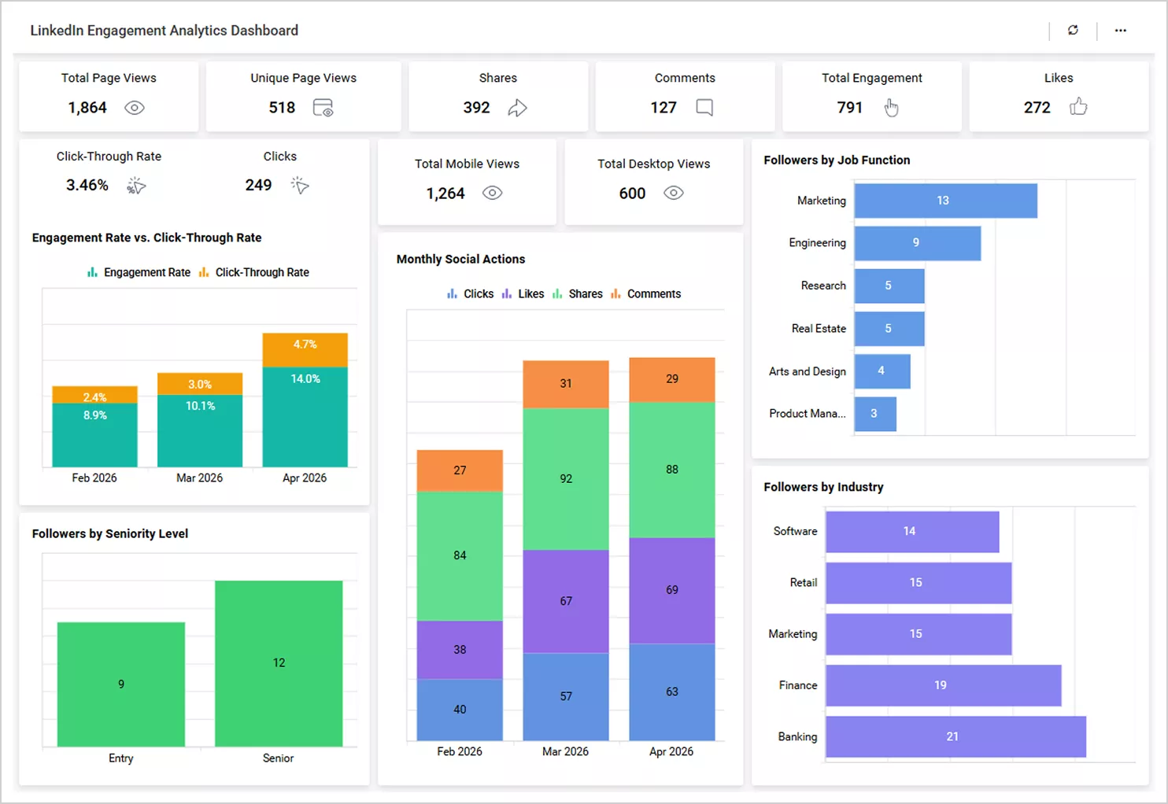Select the Product Management bar showing 3

875,414
